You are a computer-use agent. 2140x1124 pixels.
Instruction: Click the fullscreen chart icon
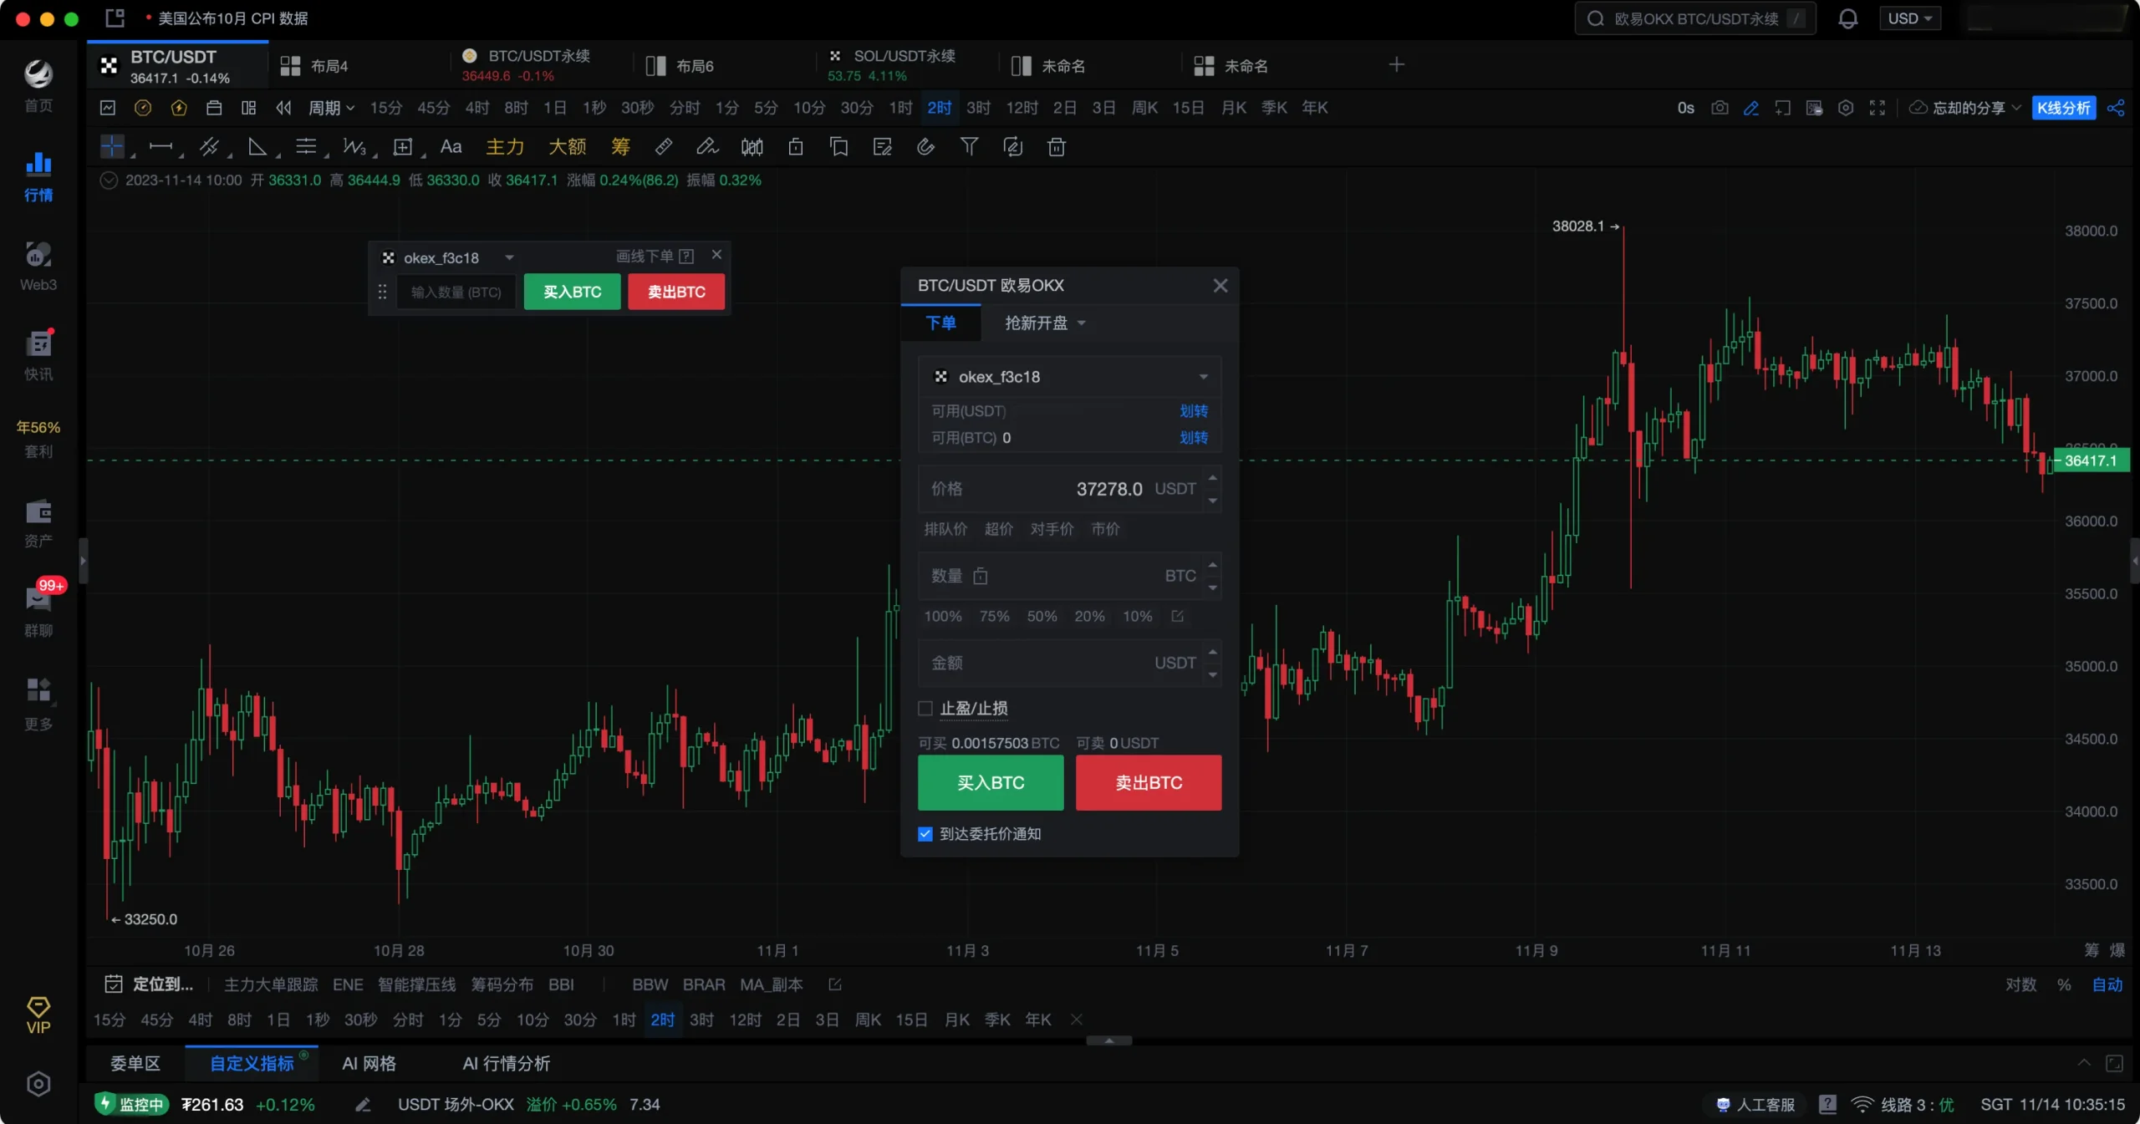pyautogui.click(x=1878, y=108)
